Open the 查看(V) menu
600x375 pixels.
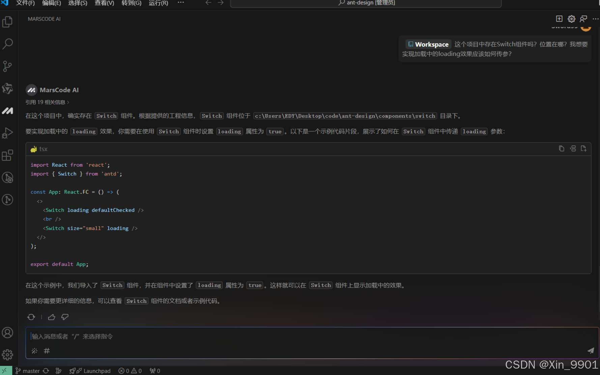(x=104, y=3)
